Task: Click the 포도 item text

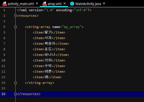Action: [x=48, y=49]
